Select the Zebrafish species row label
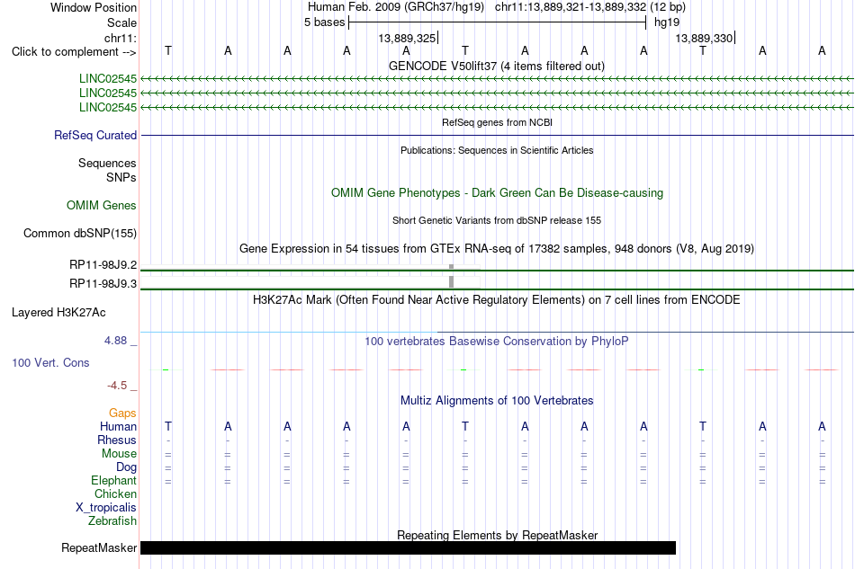 point(112,521)
